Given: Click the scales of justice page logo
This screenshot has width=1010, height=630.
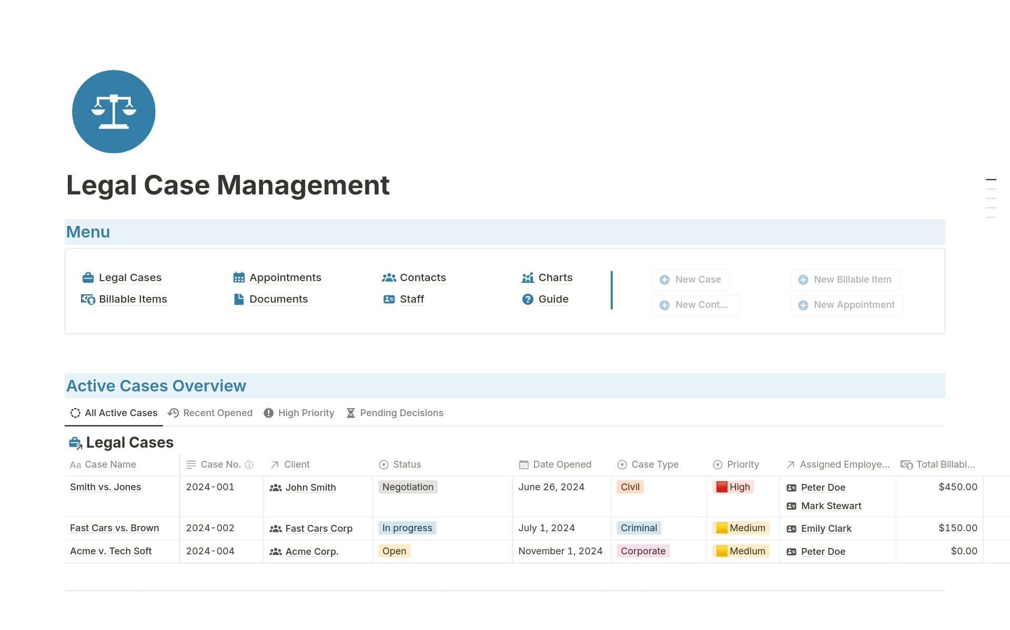Looking at the screenshot, I should click(x=114, y=111).
